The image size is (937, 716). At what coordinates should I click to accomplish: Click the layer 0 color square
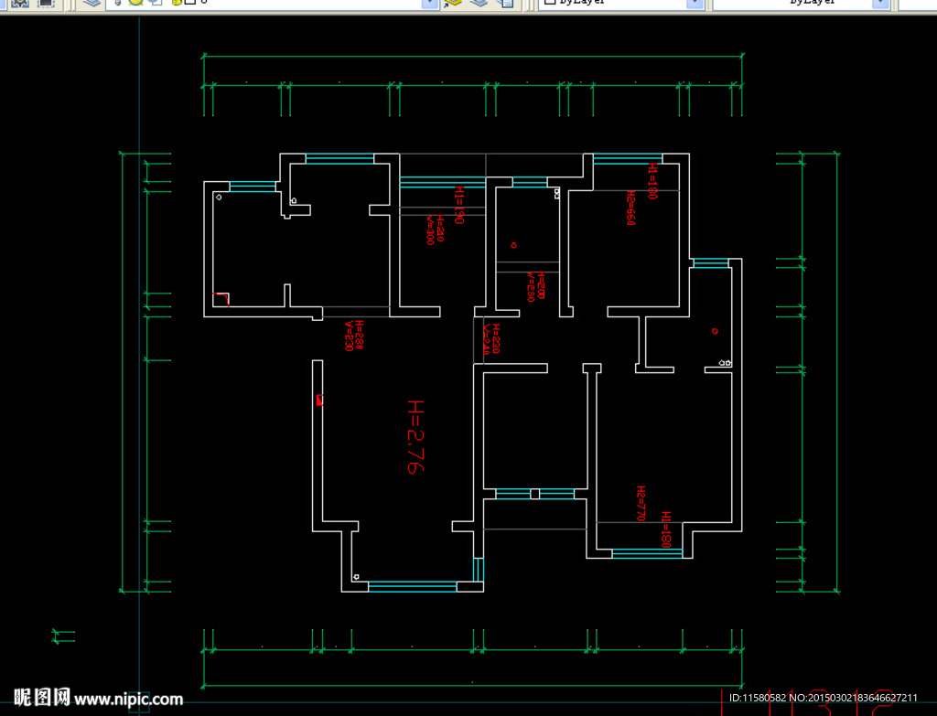click(x=189, y=3)
